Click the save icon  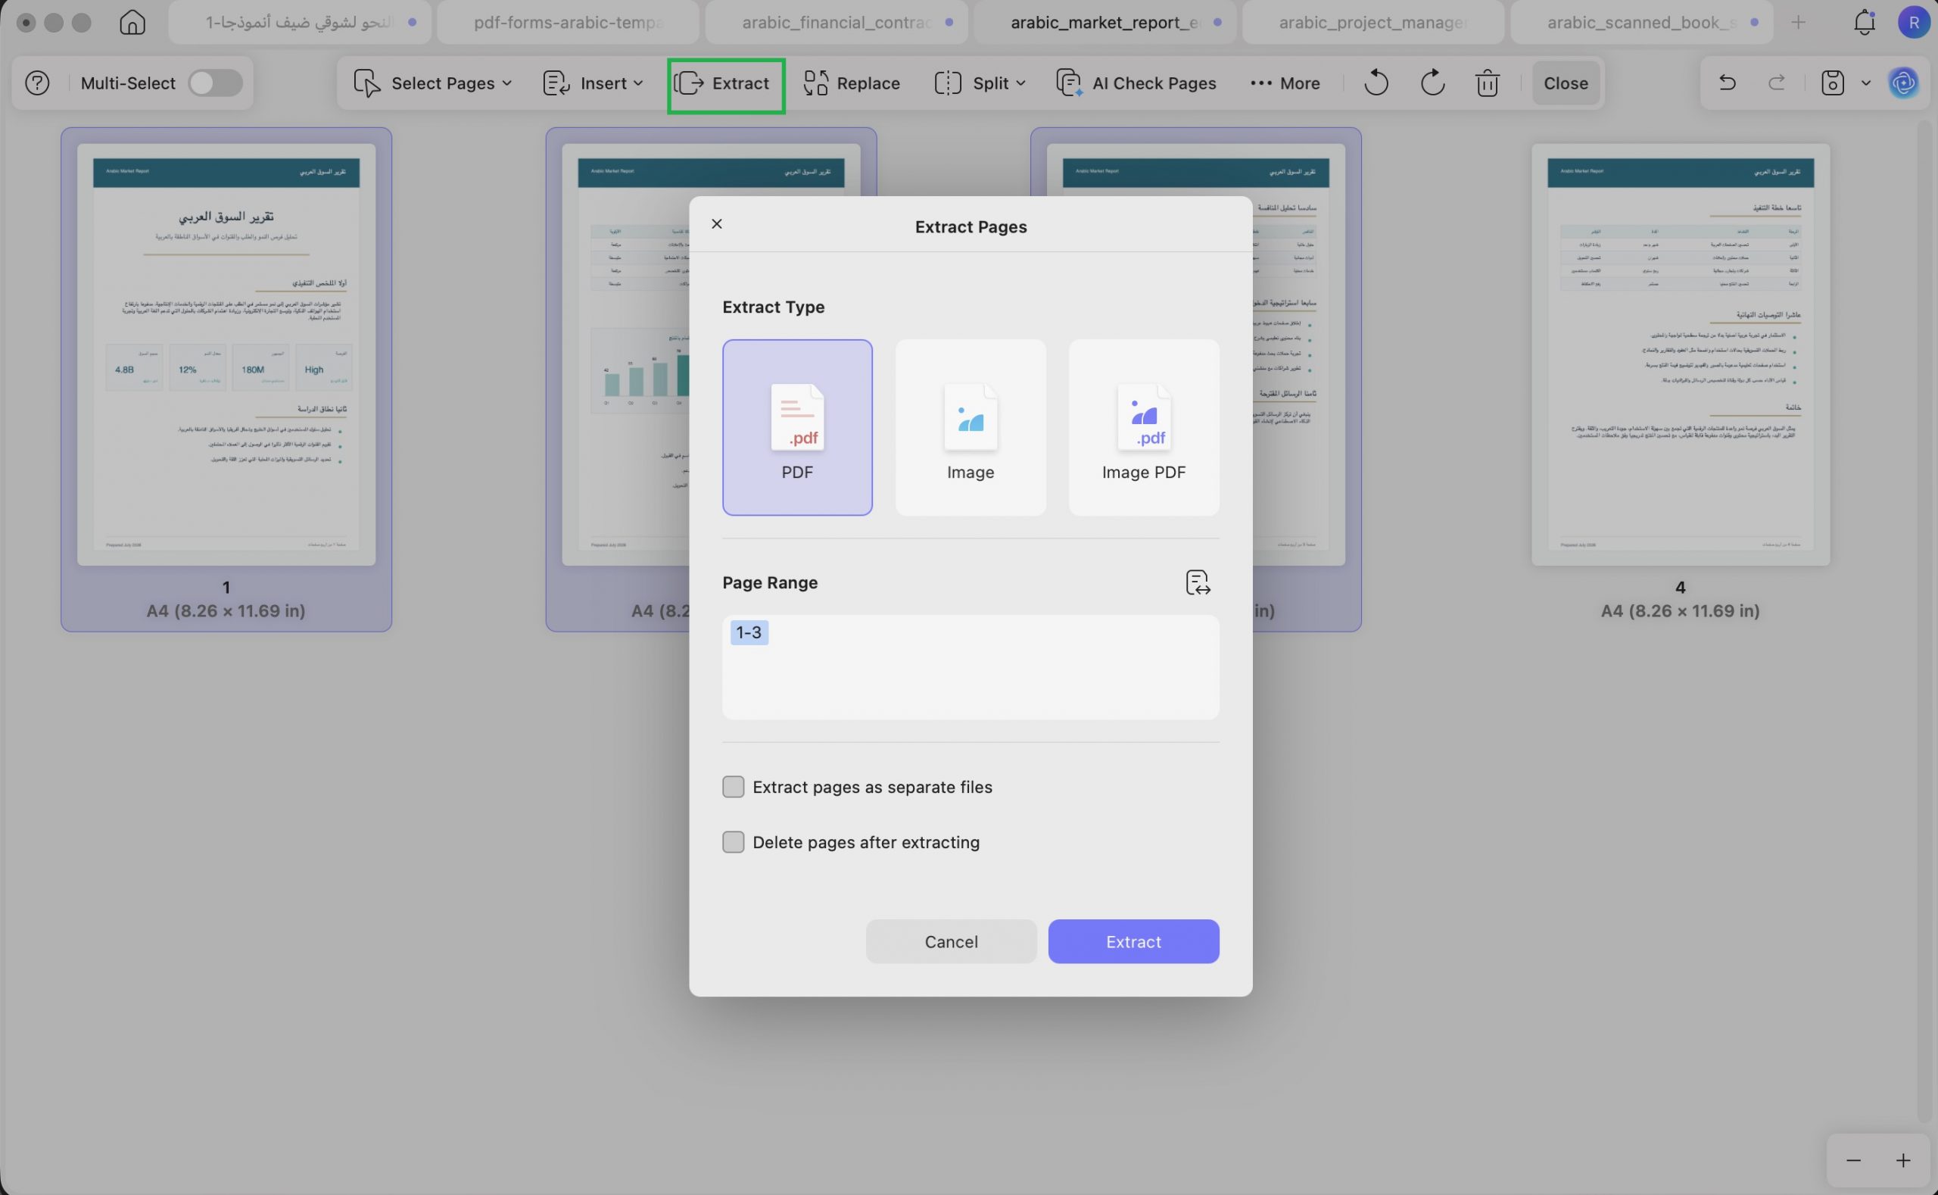click(x=1832, y=83)
